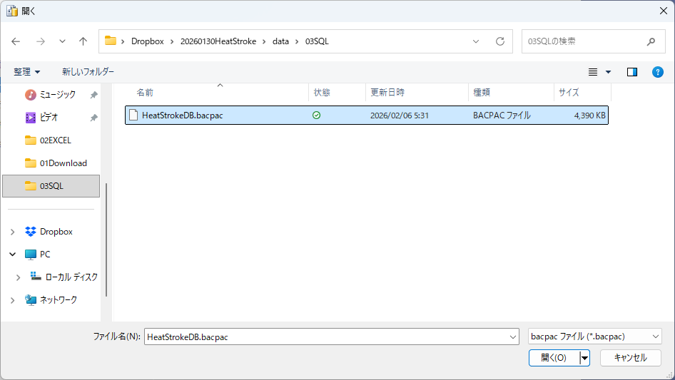Viewport: 675px width, 380px height.
Task: Click the Forward navigation arrow
Action: [40, 41]
